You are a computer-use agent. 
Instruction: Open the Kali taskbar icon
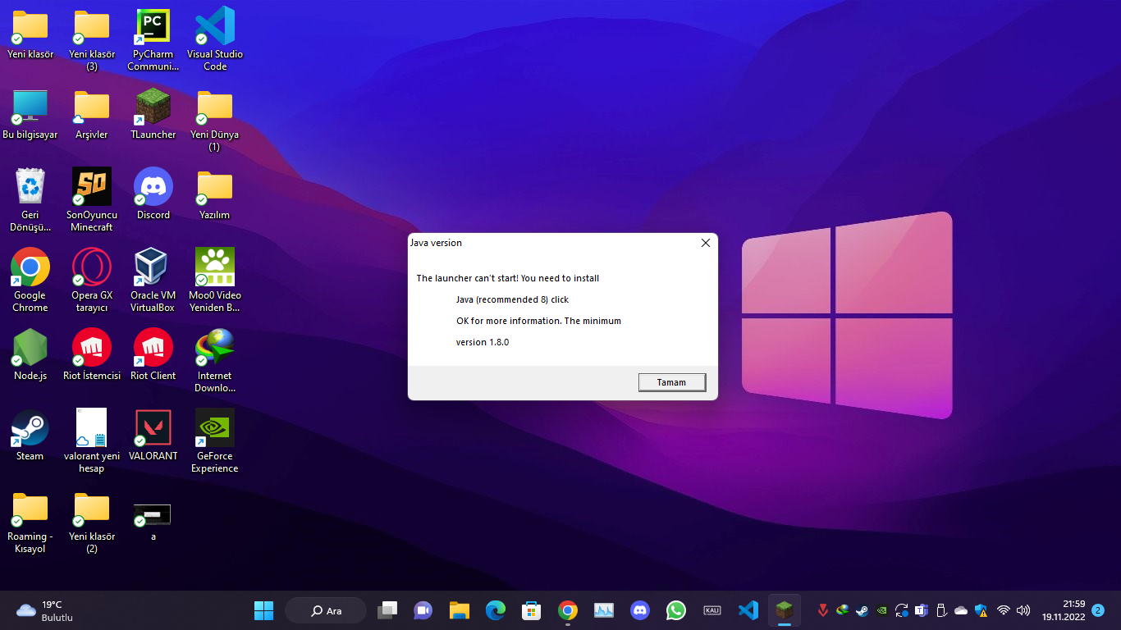point(711,610)
